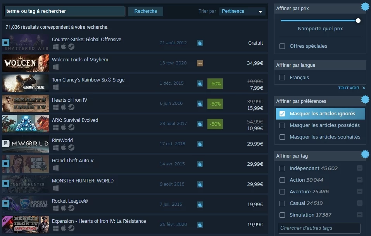The image size is (371, 236).
Task: Click the Windows icon under Wolcen: Lords of Mayhem
Action: point(55,67)
